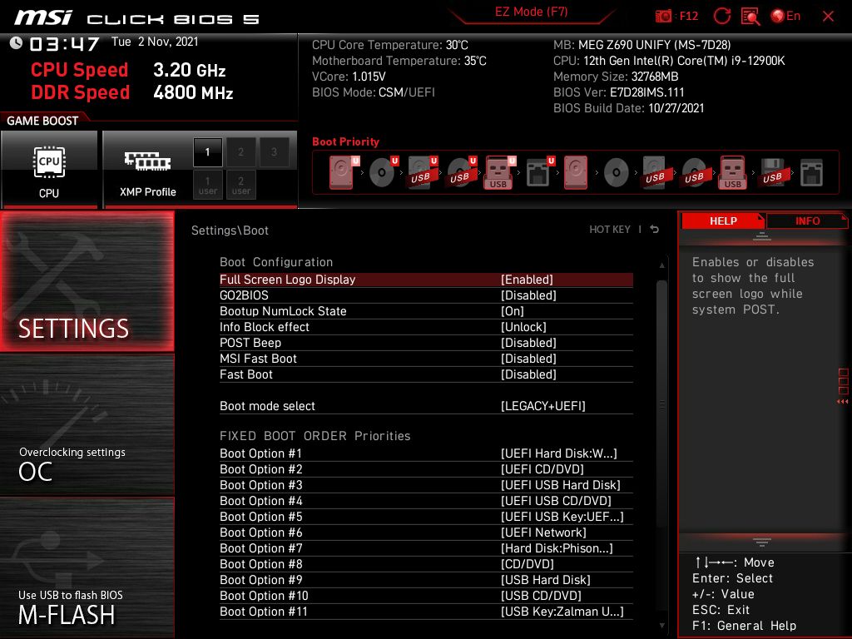Switch to EZ Mode (F7)

click(532, 12)
